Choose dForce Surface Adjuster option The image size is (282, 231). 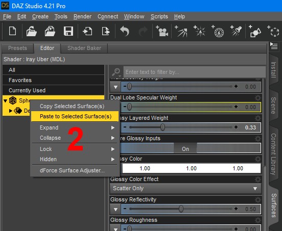click(x=75, y=170)
